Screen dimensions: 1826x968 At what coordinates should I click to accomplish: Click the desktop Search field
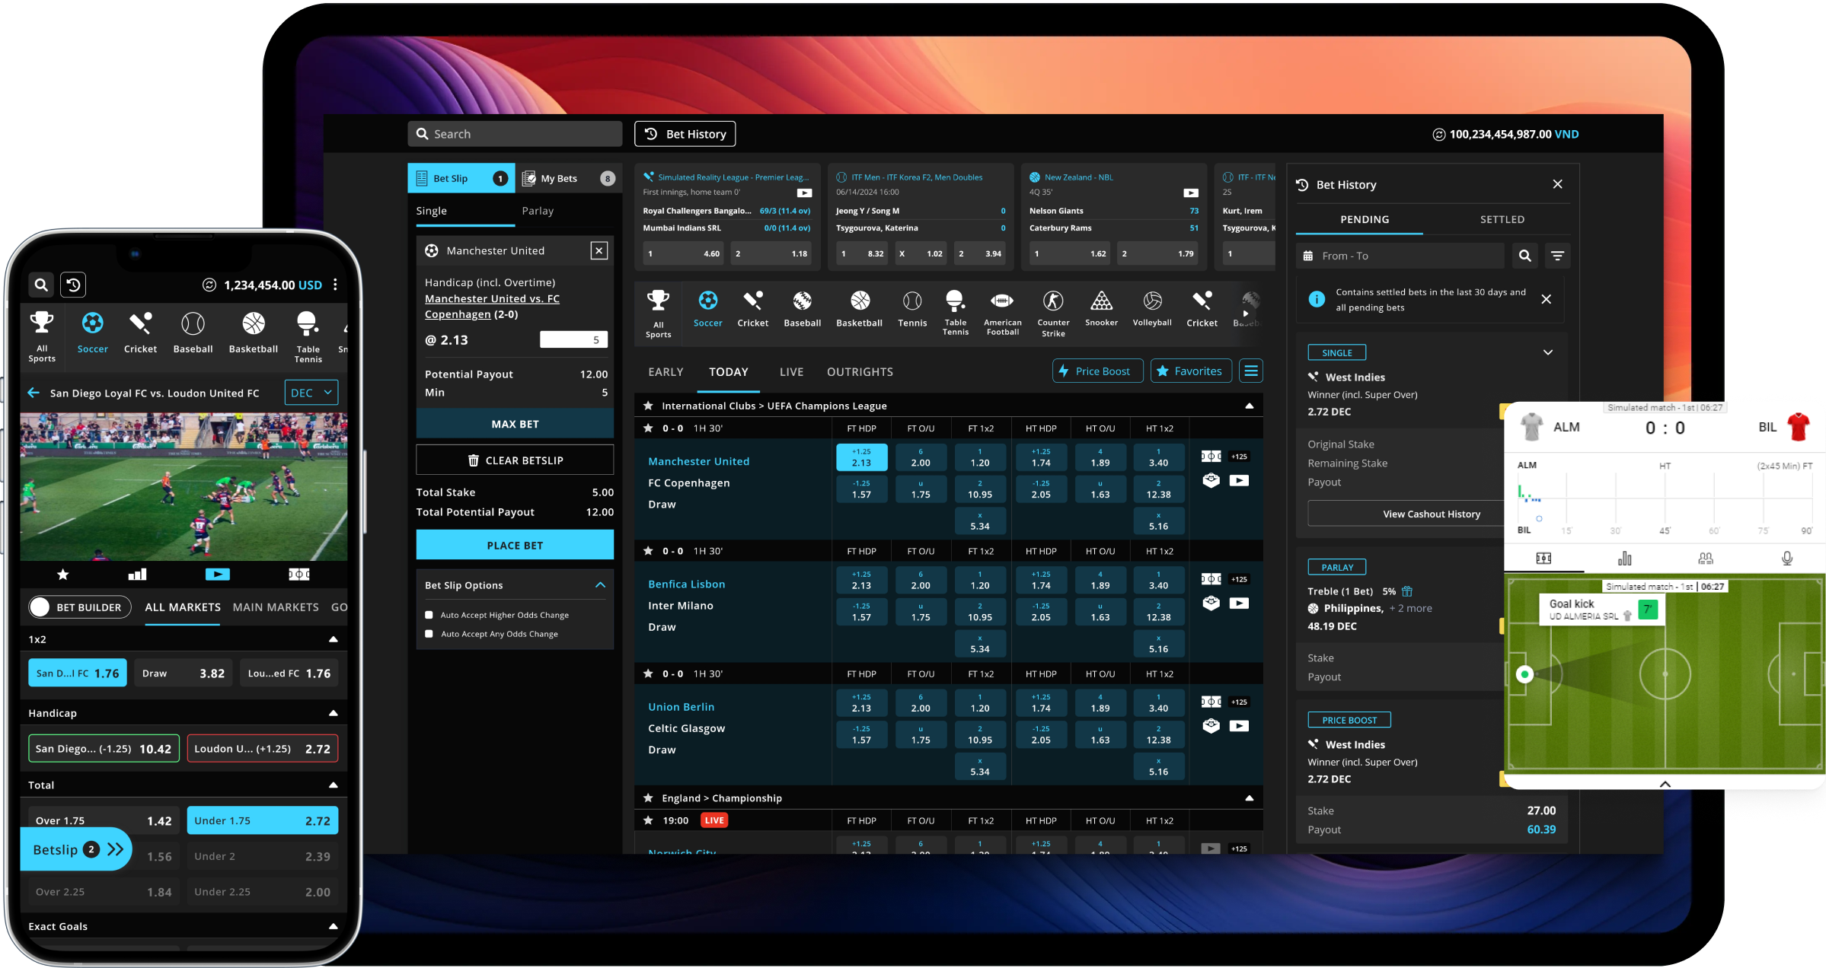coord(515,134)
